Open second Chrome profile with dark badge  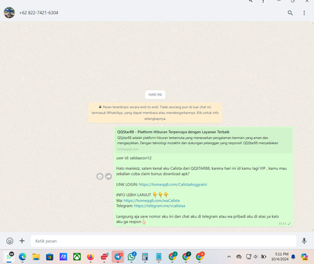[186, 256]
